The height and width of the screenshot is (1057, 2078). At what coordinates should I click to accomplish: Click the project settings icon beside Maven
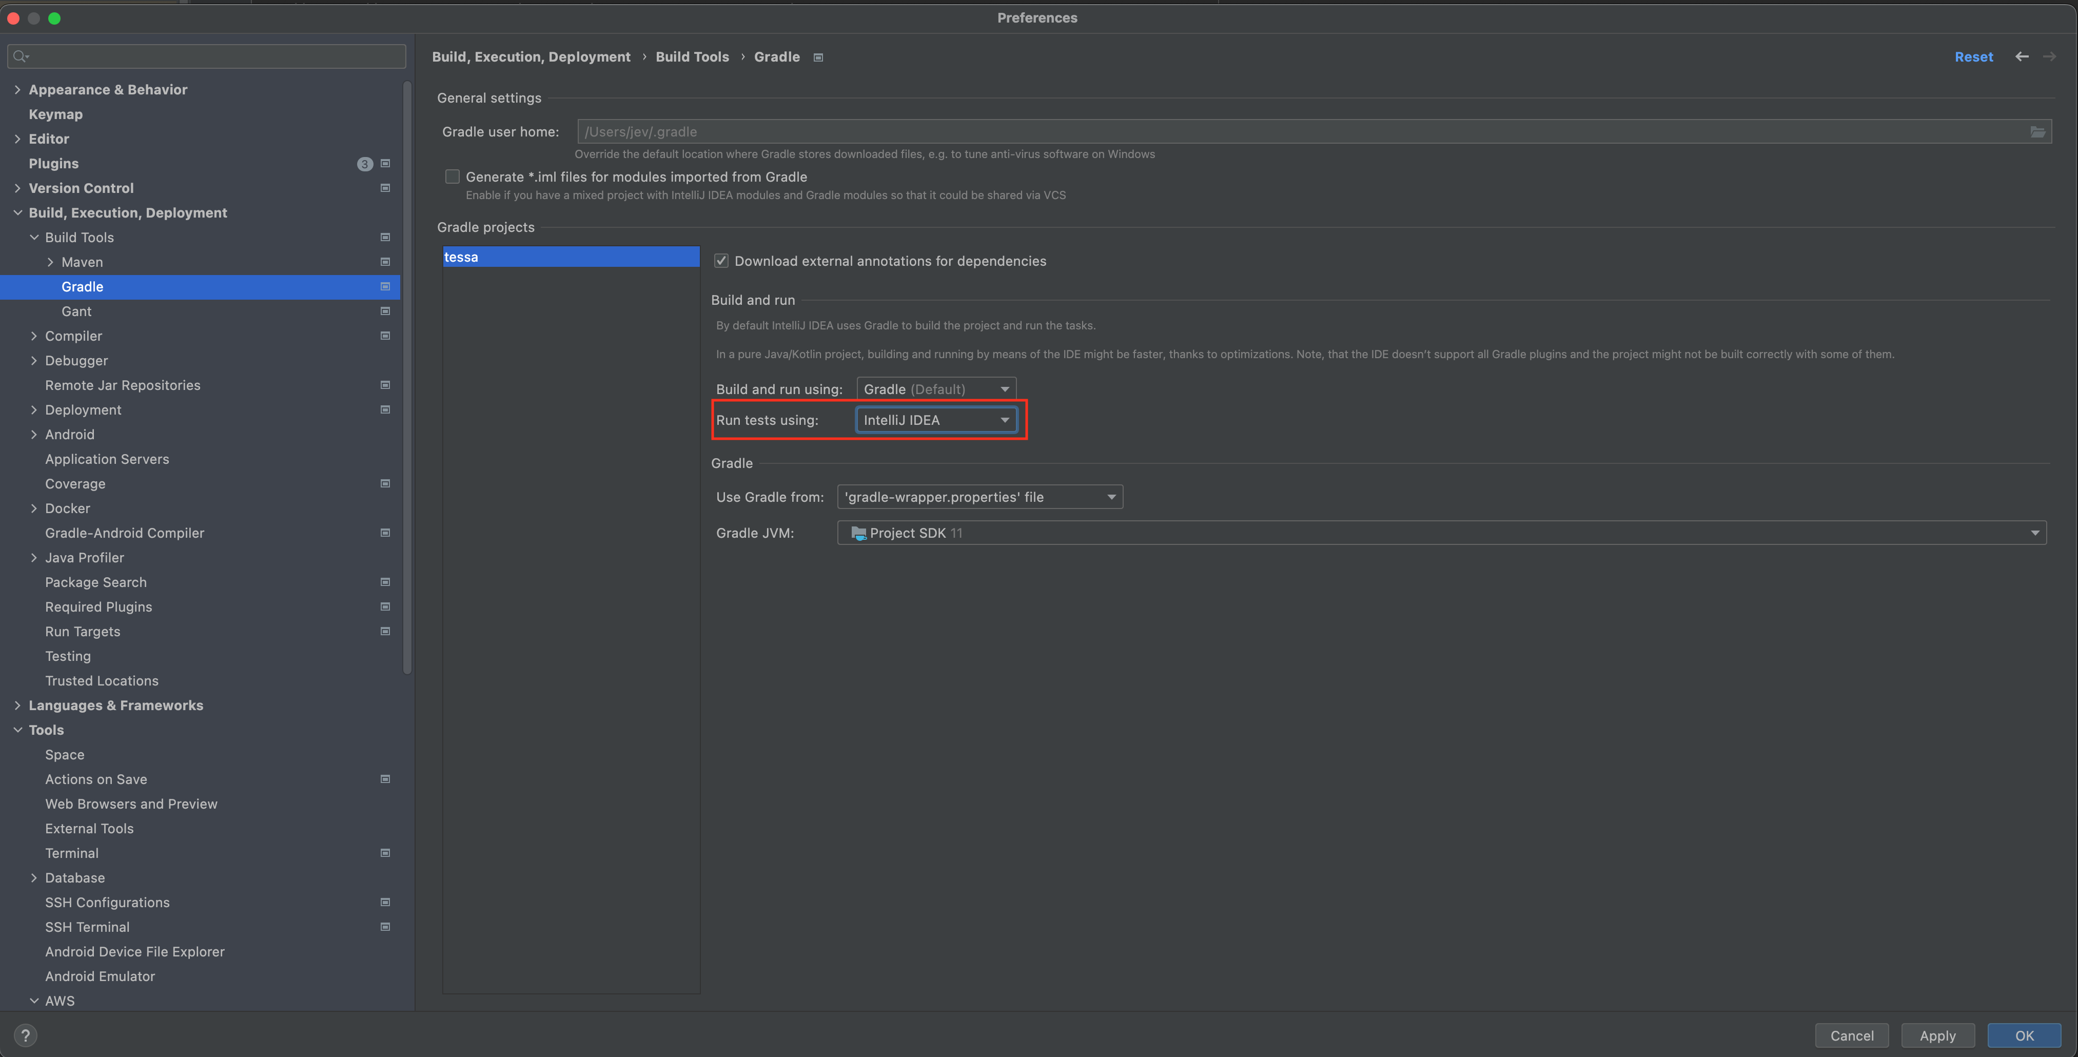[x=386, y=261]
